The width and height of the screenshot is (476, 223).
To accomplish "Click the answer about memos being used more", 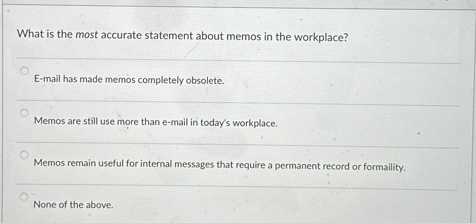I will pyautogui.click(x=156, y=122).
